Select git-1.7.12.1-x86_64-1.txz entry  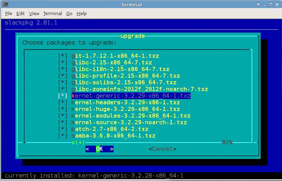(115, 56)
